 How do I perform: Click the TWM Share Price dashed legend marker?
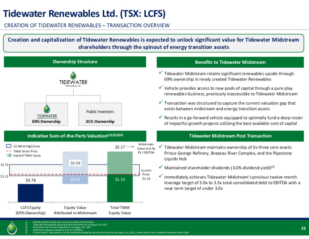pyautogui.click(x=8, y=151)
